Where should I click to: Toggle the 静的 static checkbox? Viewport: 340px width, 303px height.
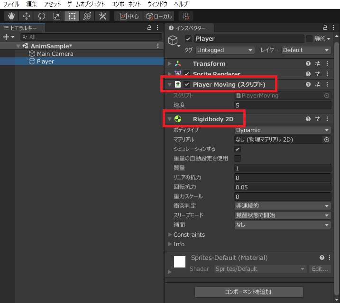click(x=309, y=39)
